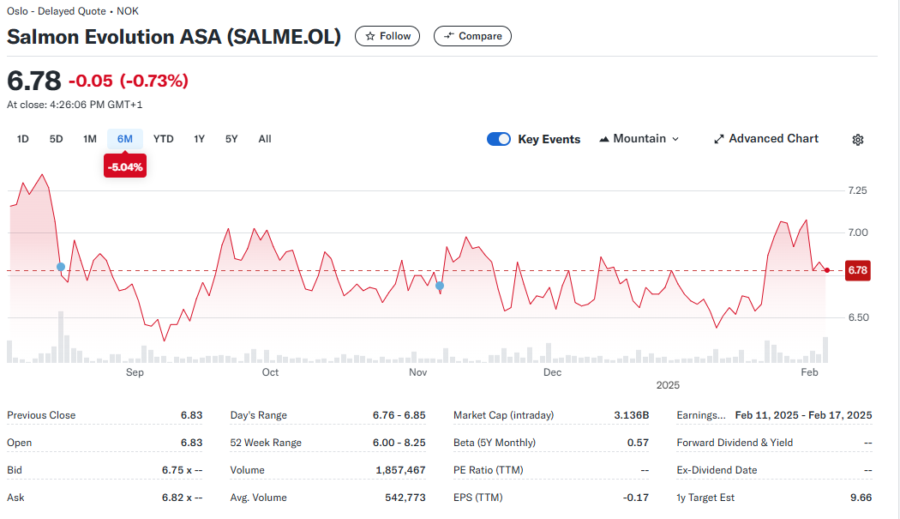Click the -5.04% performance badge
This screenshot has height=519, width=900.
coord(125,166)
